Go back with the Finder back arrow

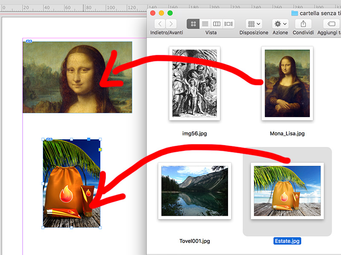click(160, 24)
